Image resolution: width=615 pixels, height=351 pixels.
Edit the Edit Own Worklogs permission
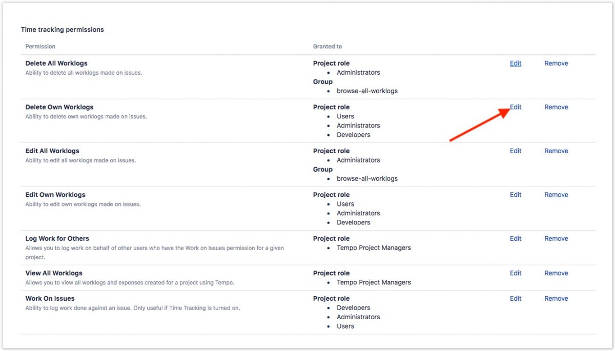click(515, 195)
